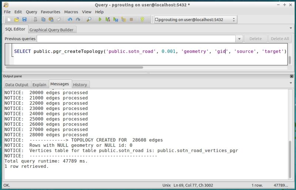The image size is (296, 190).
Task: Redo edit toolbar icon
Action: 78,20
